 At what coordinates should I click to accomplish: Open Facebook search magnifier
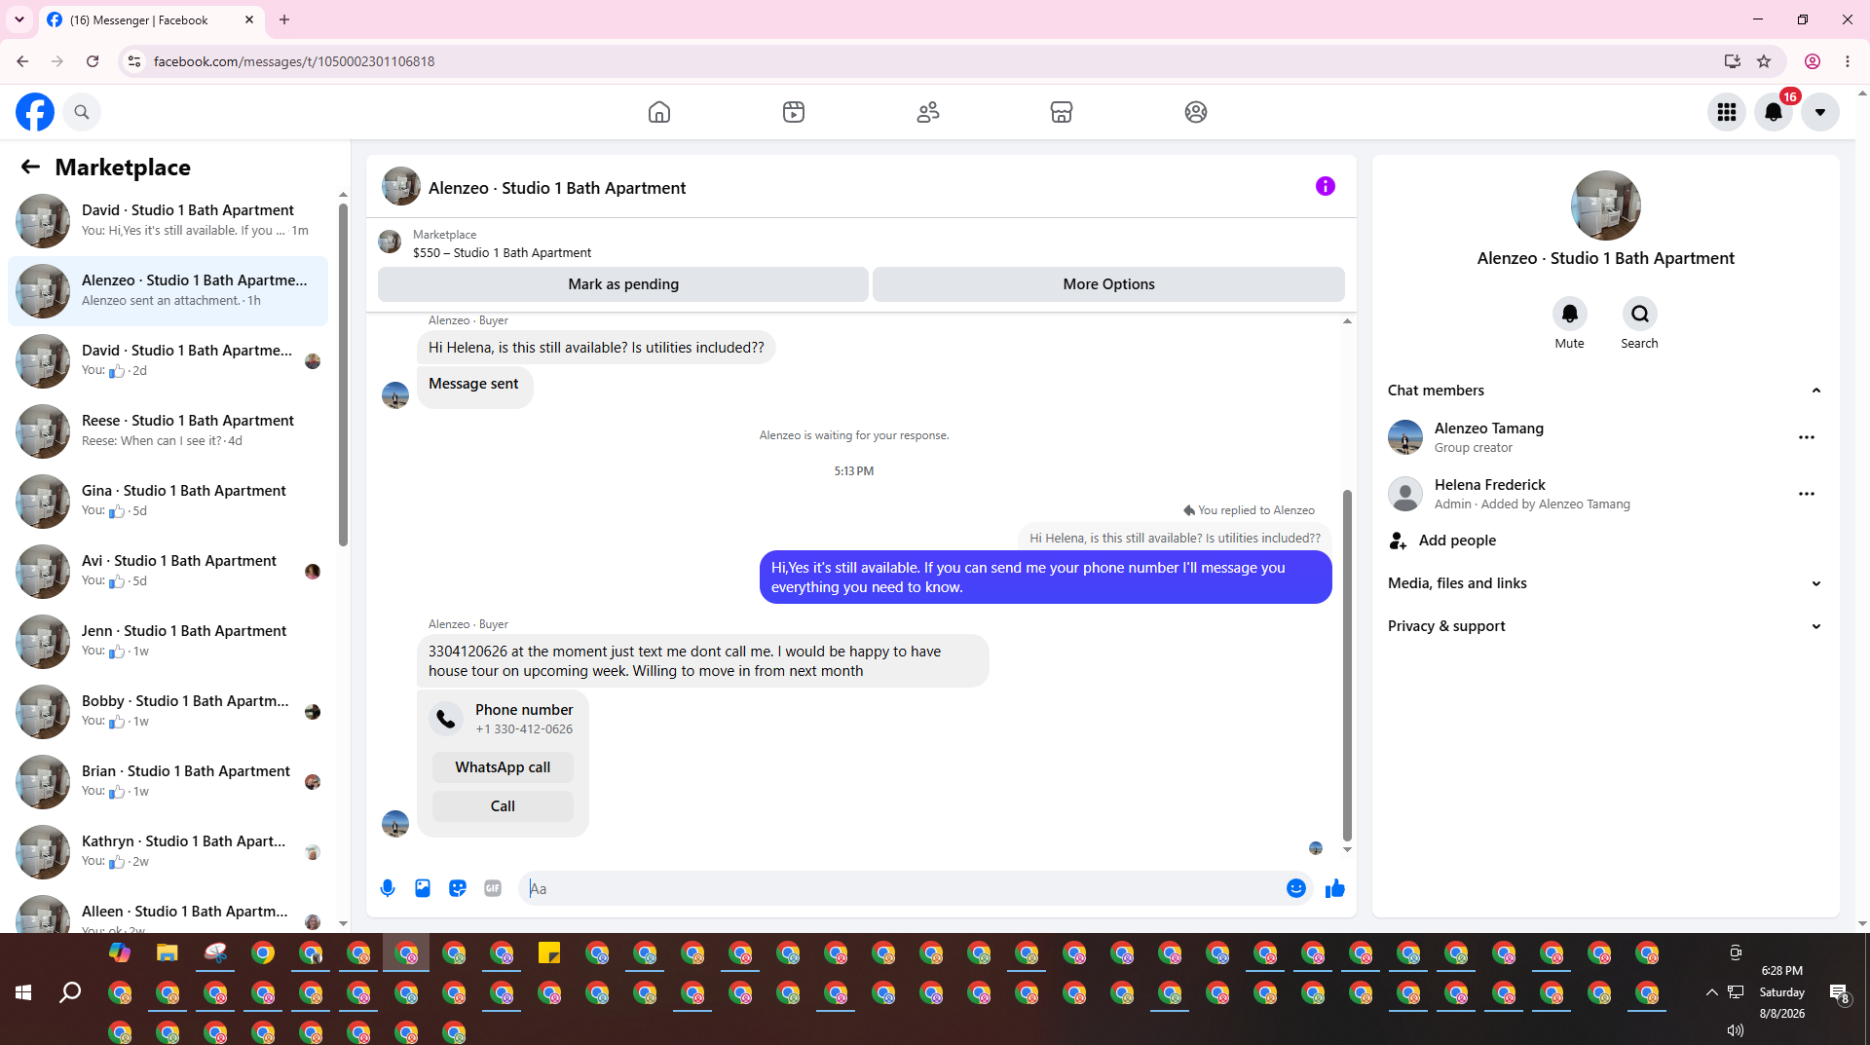click(x=82, y=112)
